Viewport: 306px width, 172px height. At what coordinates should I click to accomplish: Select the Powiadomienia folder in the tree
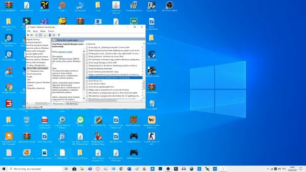point(37,71)
